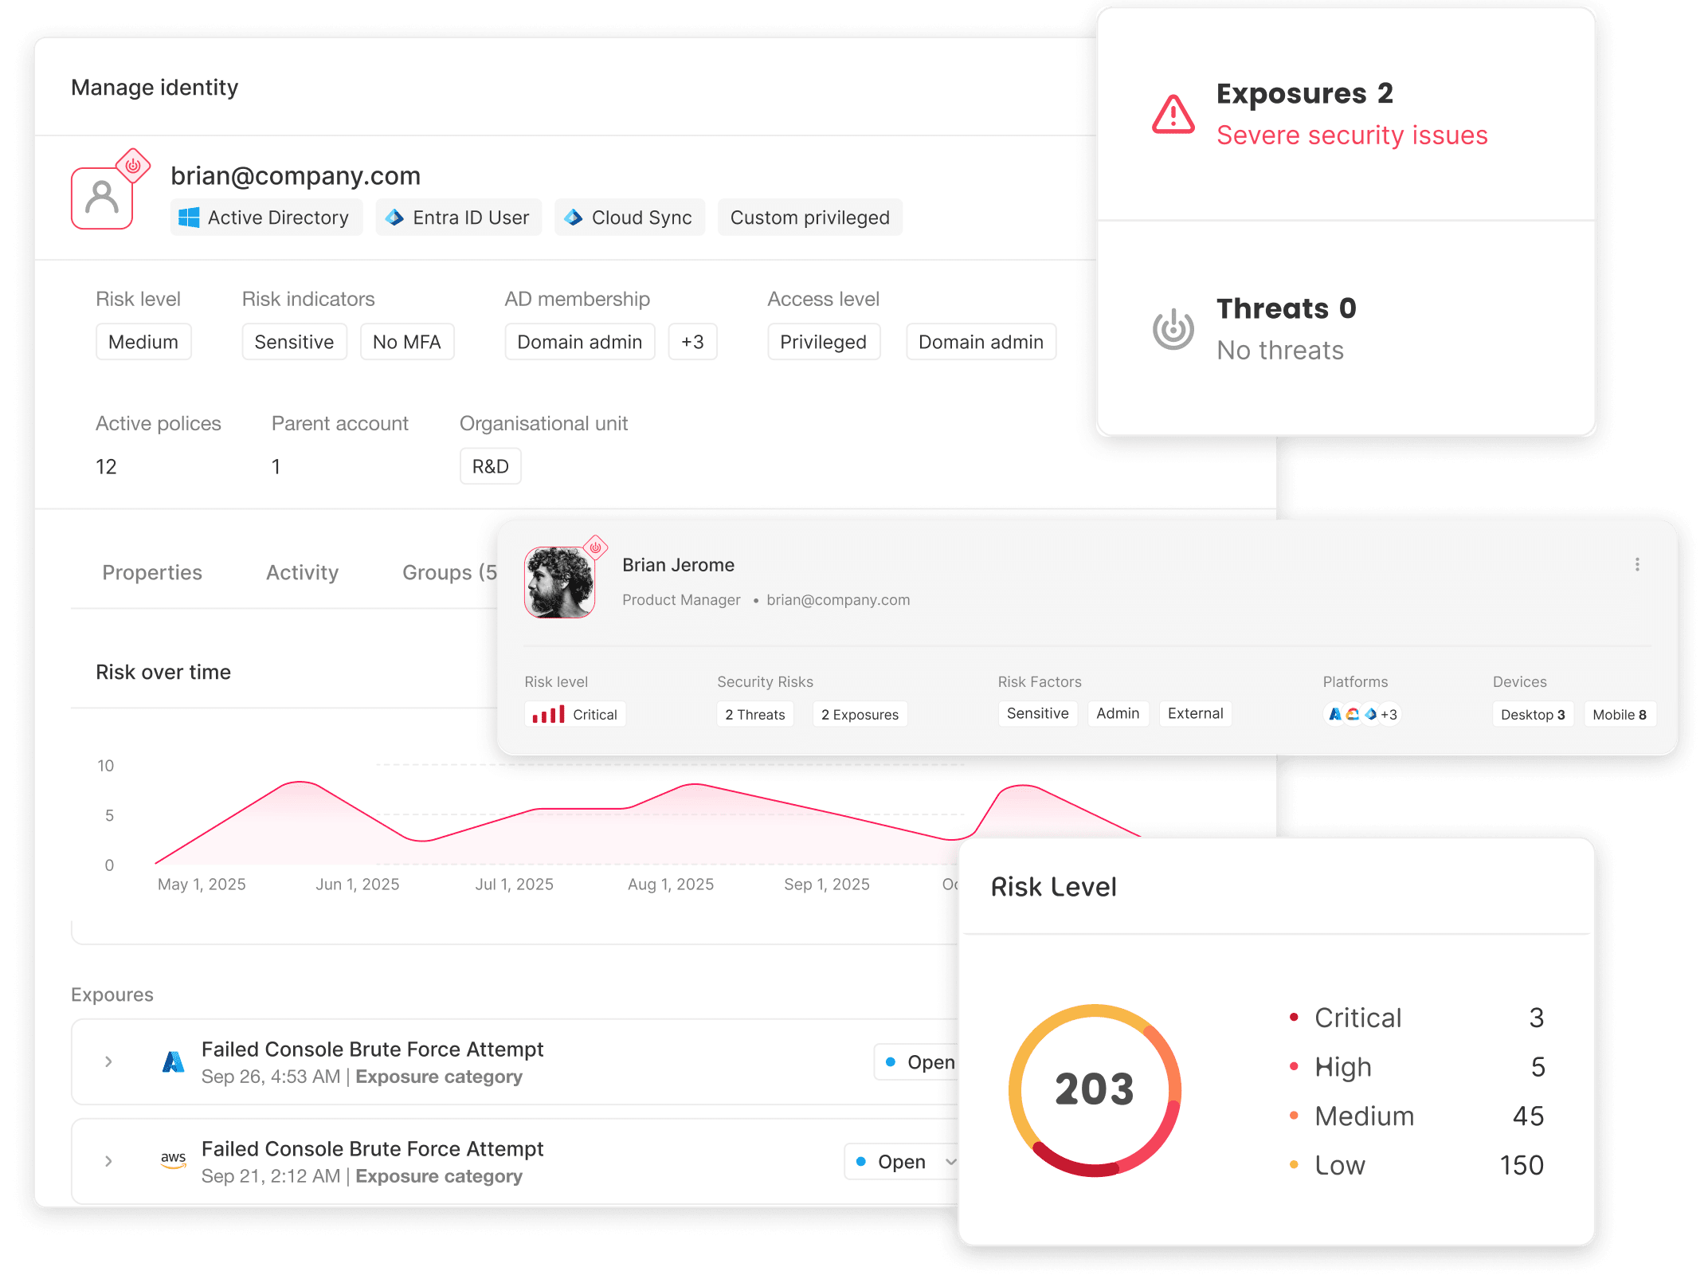1708x1275 pixels.
Task: Click the +3 AD membership badge
Action: (692, 342)
